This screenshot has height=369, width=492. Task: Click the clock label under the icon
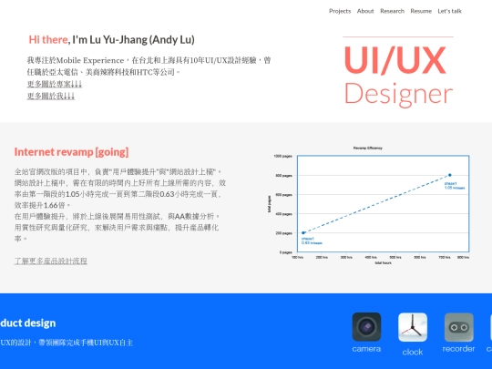pyautogui.click(x=413, y=352)
